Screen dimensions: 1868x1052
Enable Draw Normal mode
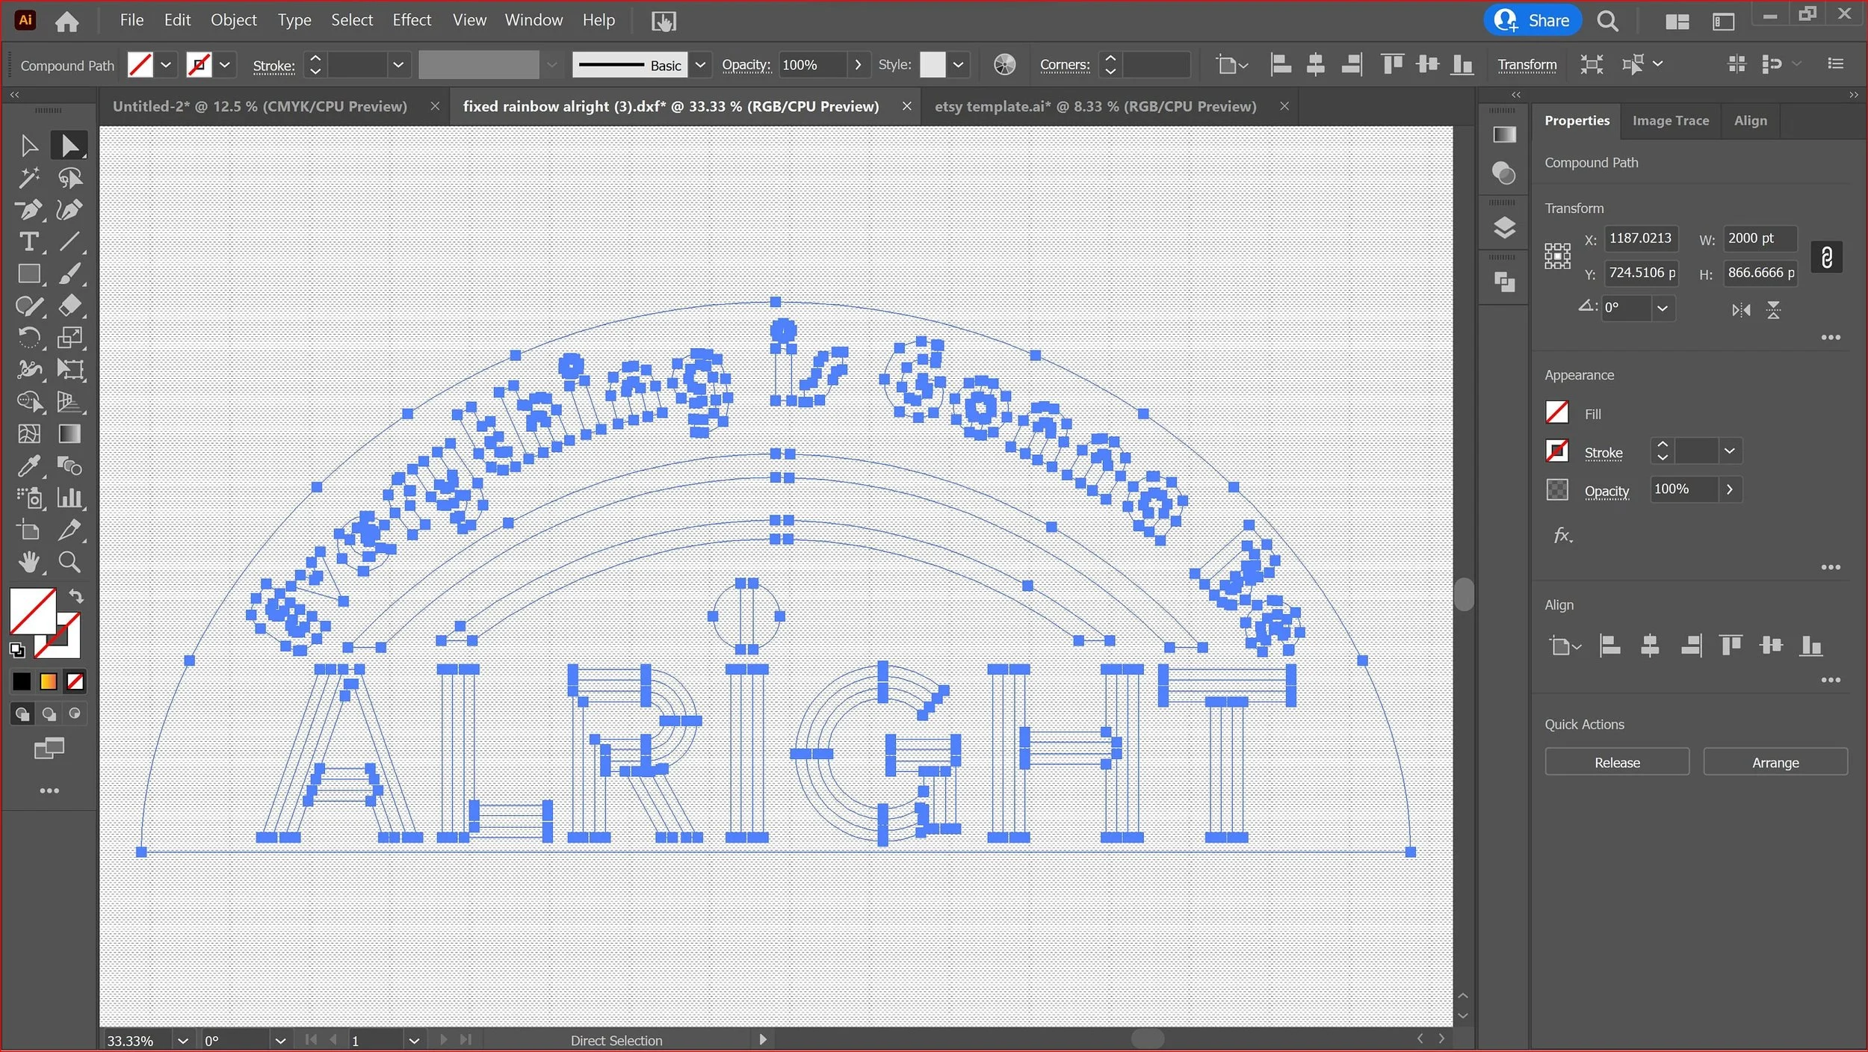pos(22,714)
